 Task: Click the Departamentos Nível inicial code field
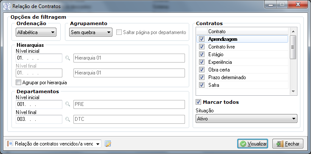point(39,104)
